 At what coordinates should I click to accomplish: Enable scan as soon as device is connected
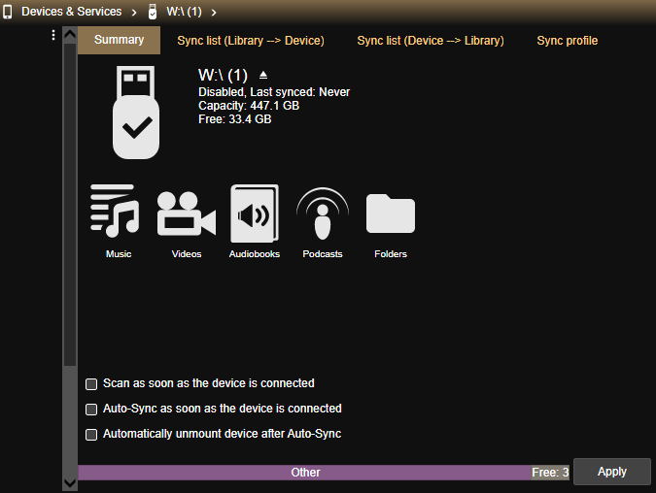[x=92, y=384]
